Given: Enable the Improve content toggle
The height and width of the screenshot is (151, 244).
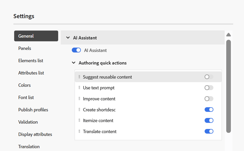Looking at the screenshot, I should pyautogui.click(x=209, y=99).
